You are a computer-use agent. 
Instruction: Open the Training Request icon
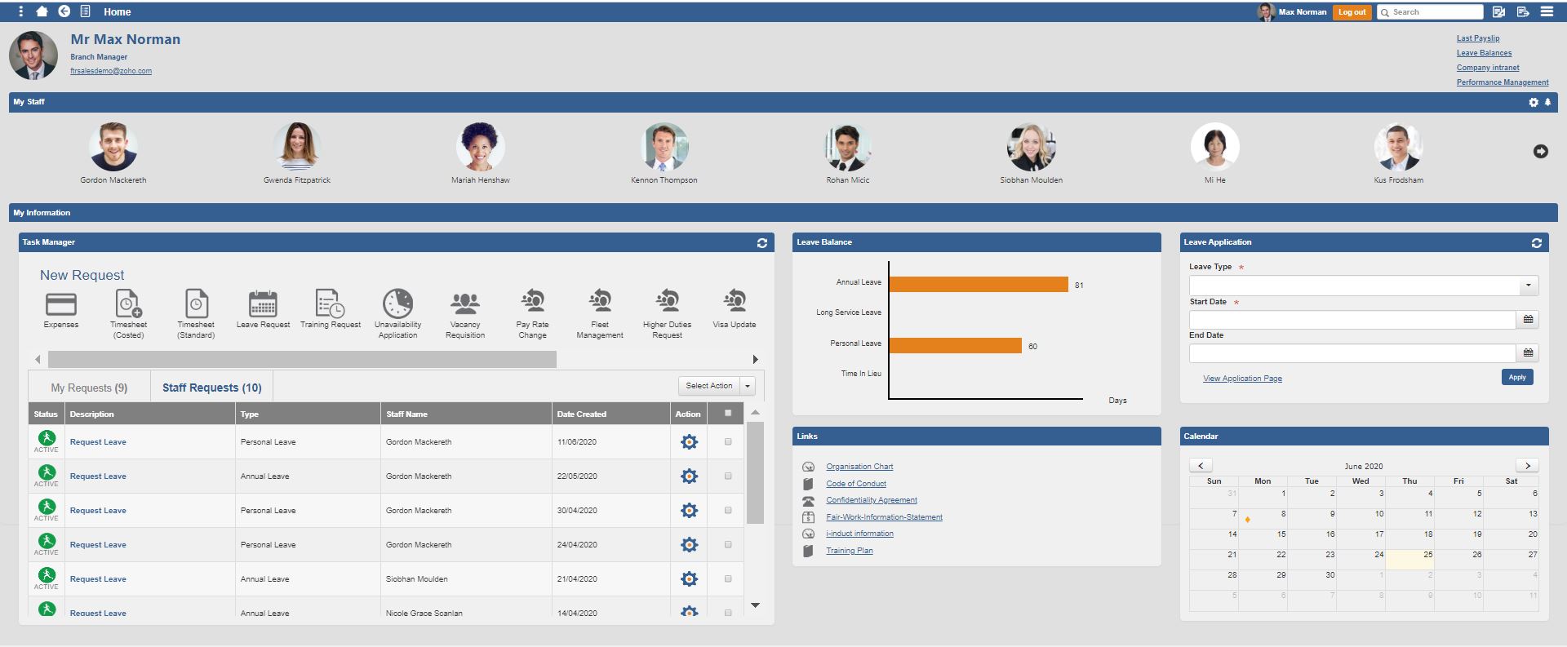coord(330,304)
